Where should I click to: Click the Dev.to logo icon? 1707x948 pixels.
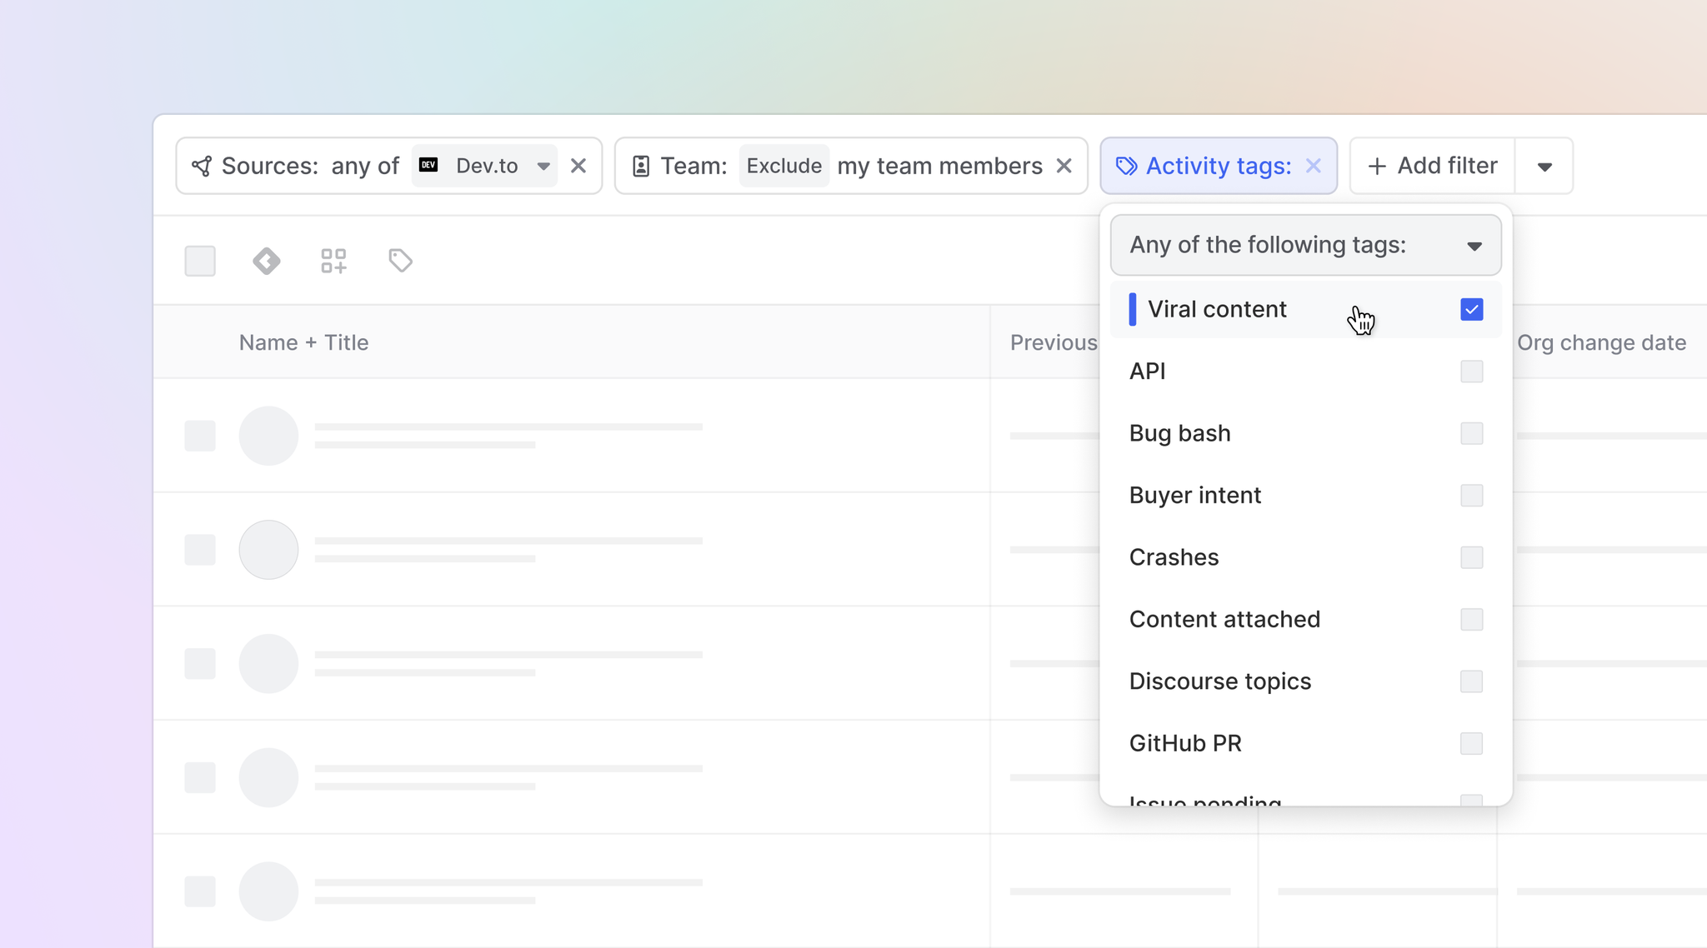(x=428, y=165)
